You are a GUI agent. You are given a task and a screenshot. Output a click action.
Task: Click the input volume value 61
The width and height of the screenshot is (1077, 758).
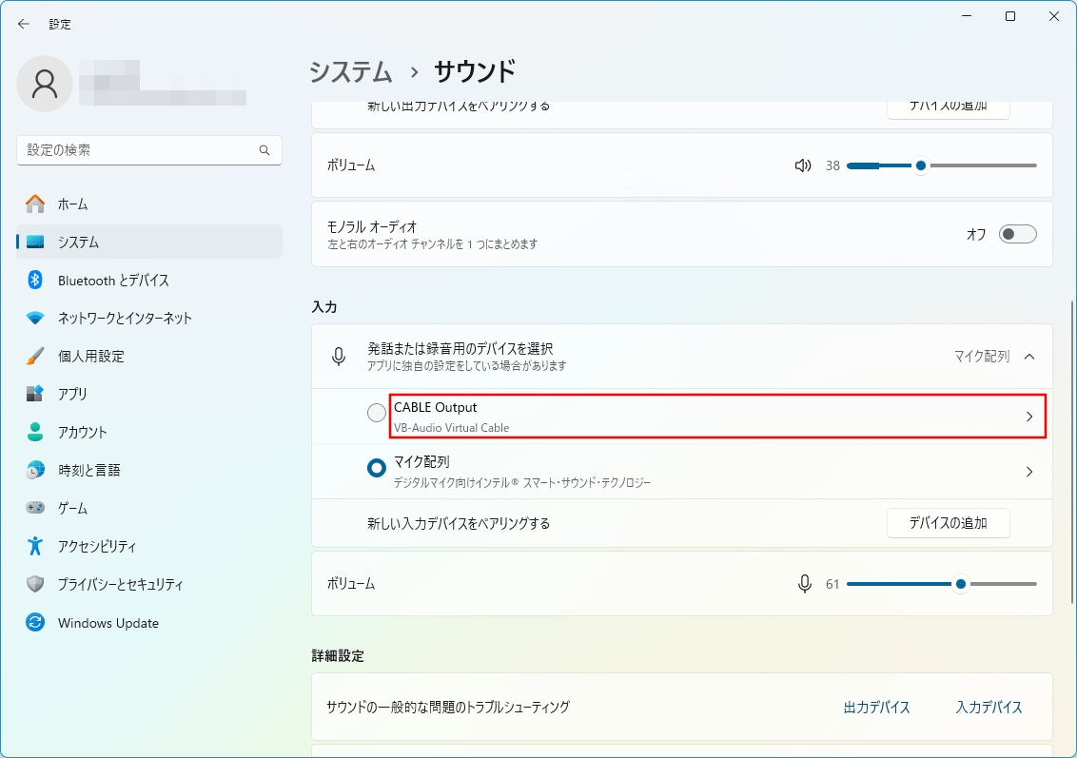click(832, 584)
